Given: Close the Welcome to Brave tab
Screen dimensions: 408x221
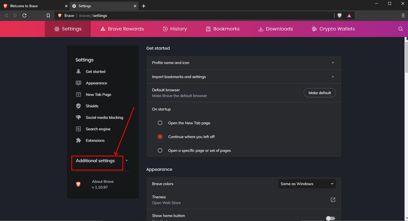Looking at the screenshot, I should tap(66, 6).
